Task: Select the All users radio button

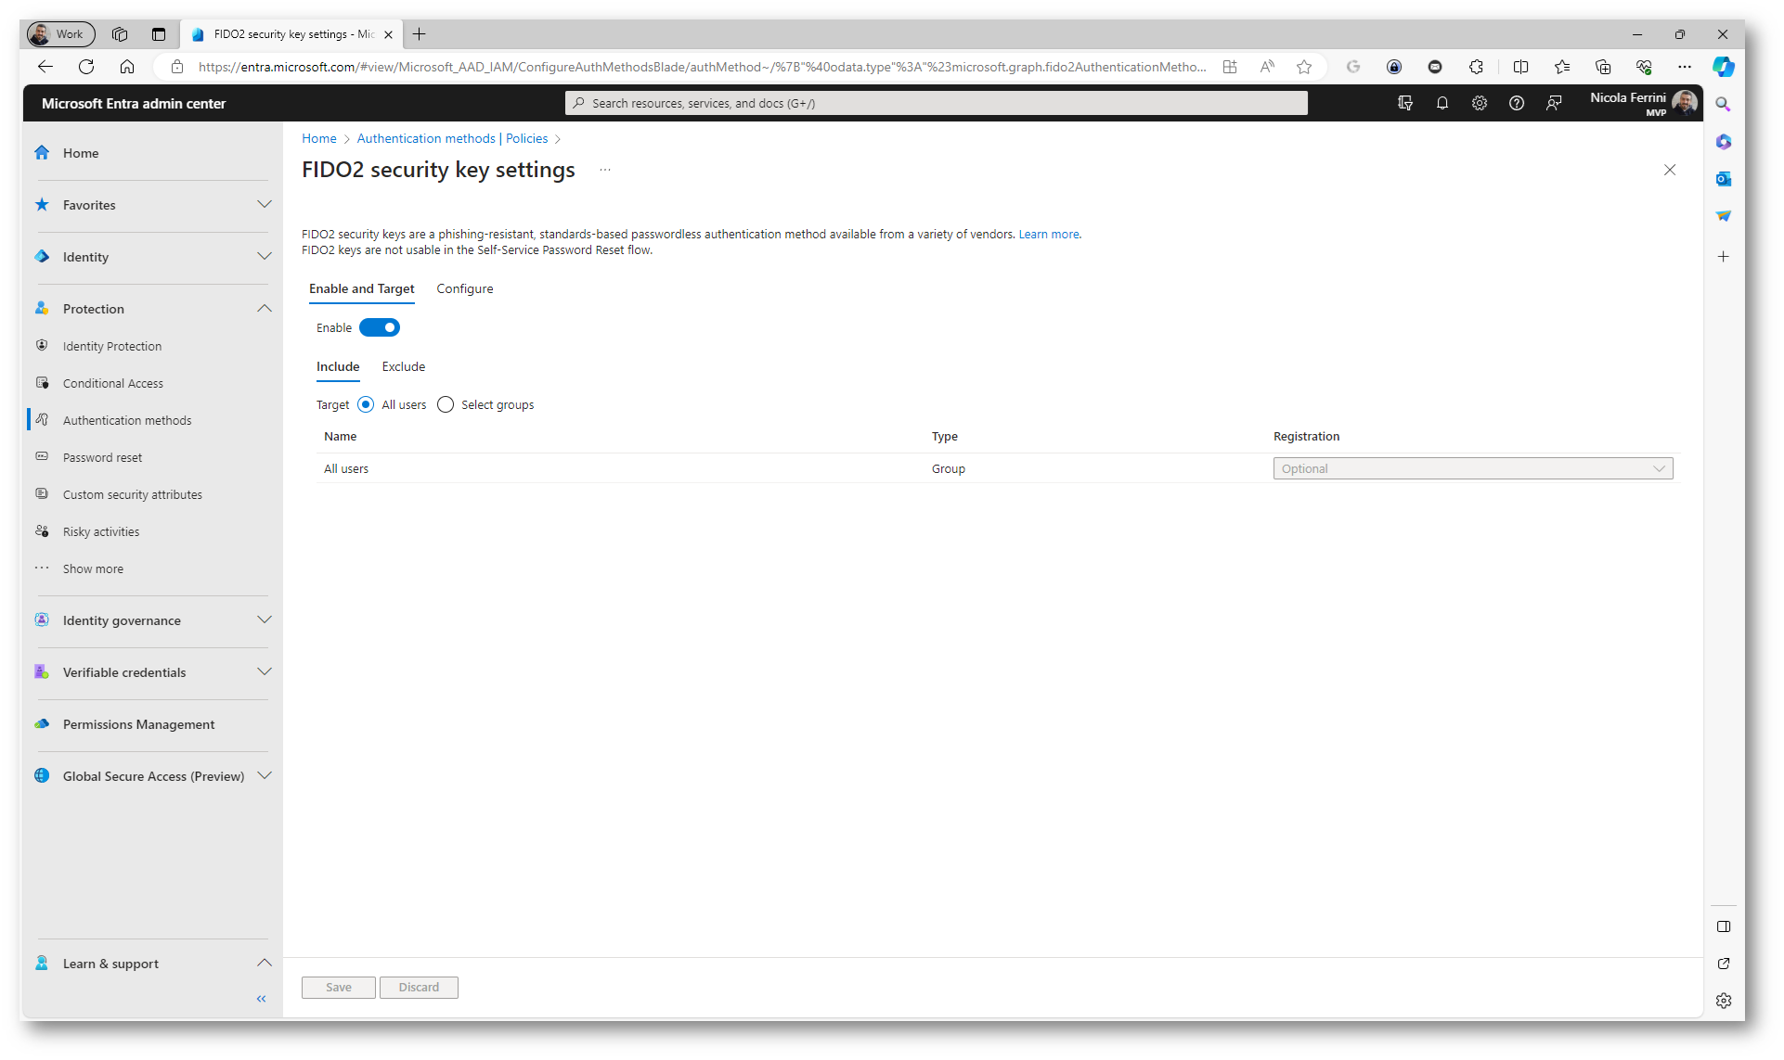Action: click(366, 405)
